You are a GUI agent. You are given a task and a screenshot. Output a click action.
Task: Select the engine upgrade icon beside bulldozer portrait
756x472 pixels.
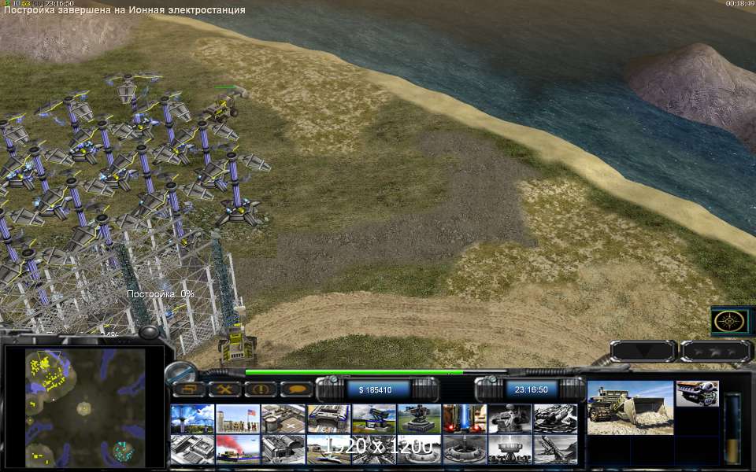pos(697,393)
